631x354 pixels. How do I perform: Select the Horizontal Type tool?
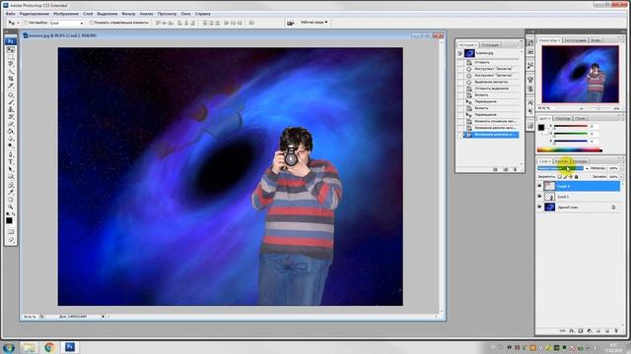pos(11,161)
